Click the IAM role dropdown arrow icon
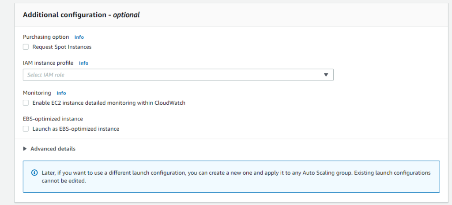 326,75
